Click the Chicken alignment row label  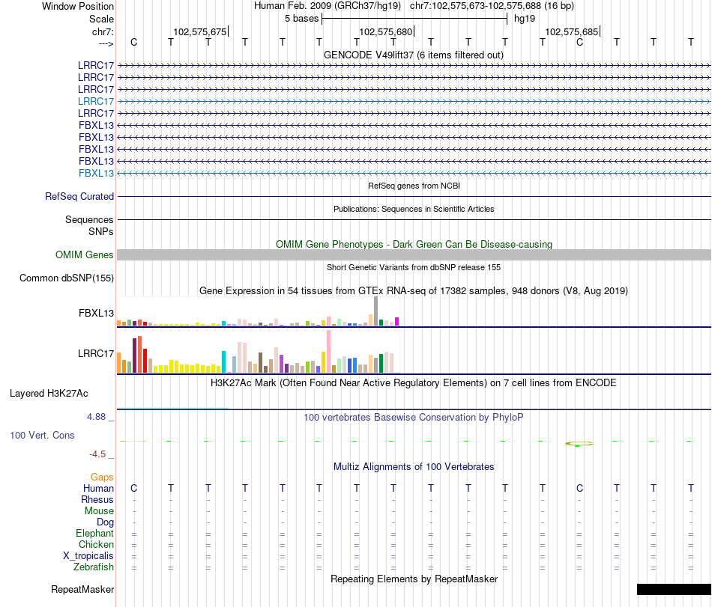[x=96, y=544]
